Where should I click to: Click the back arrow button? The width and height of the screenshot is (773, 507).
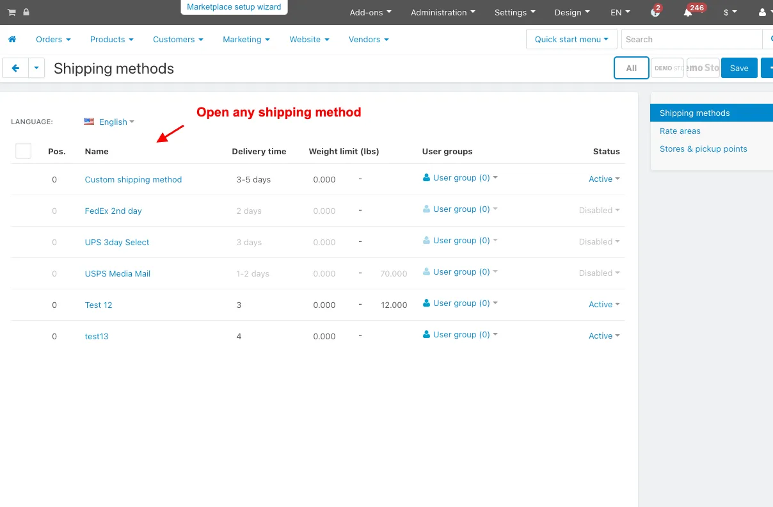(x=15, y=68)
